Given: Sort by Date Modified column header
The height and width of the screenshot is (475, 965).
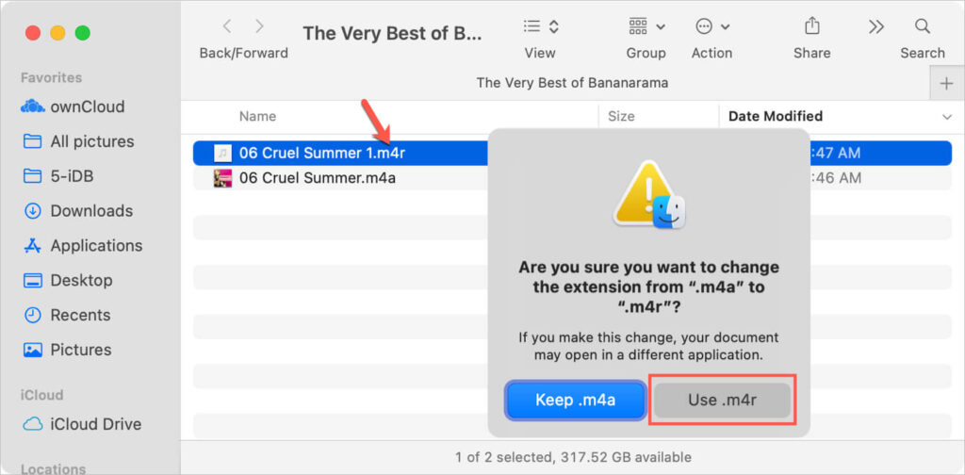Looking at the screenshot, I should [776, 116].
